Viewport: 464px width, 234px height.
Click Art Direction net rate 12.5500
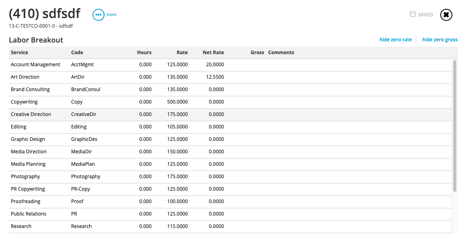pos(215,77)
